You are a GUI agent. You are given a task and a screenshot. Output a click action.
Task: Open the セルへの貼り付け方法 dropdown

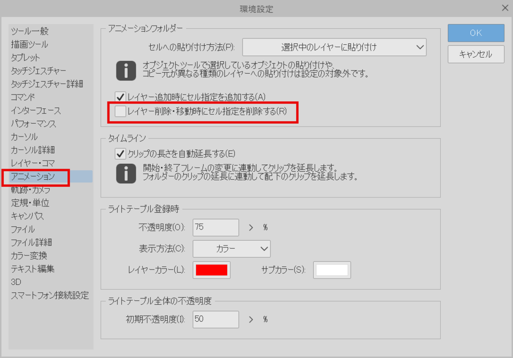pyautogui.click(x=335, y=47)
